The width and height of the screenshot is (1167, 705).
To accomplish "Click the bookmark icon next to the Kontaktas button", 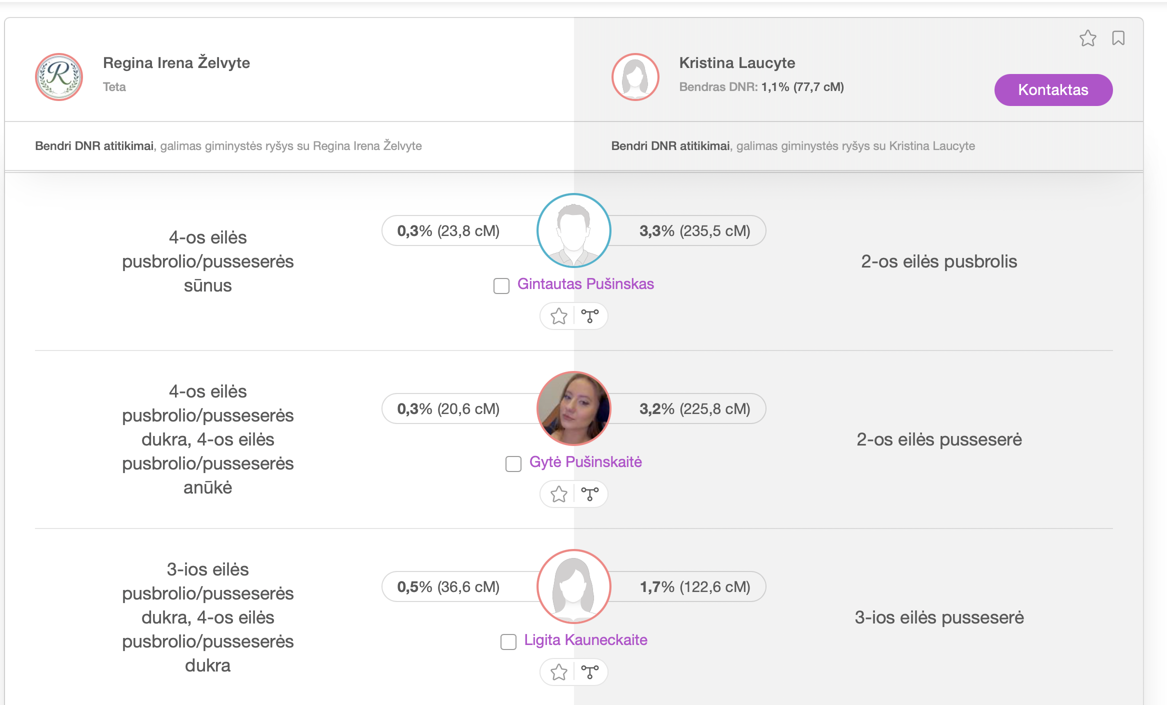I will pyautogui.click(x=1118, y=38).
